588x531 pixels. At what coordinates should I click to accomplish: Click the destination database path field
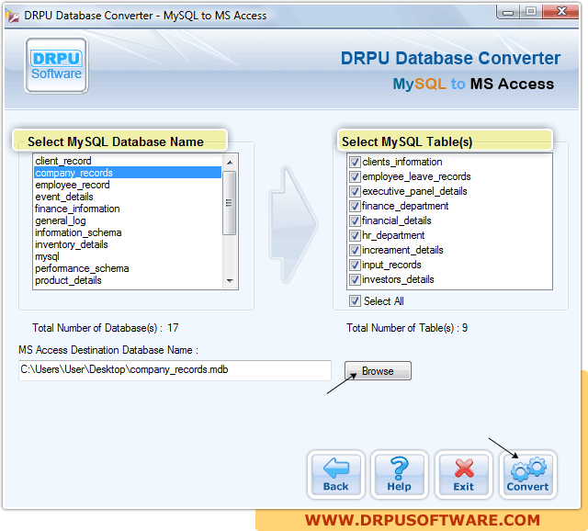[175, 370]
